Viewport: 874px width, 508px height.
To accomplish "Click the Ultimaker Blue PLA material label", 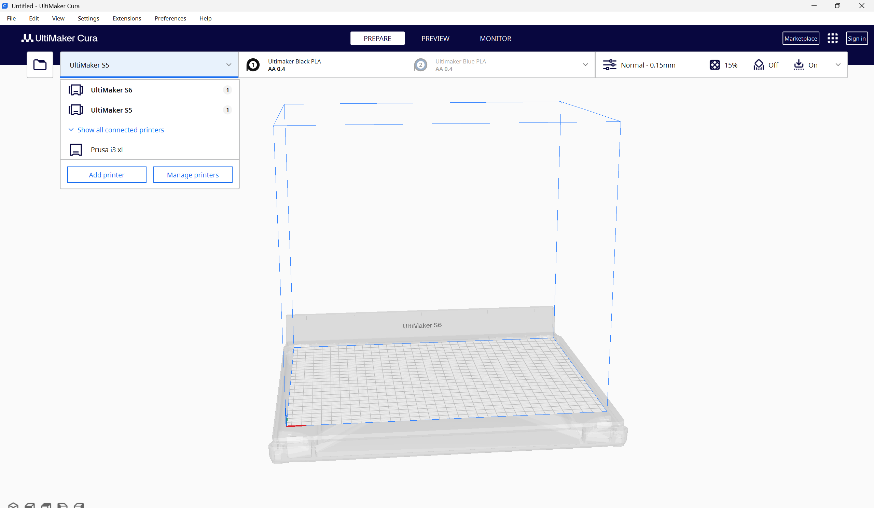I will [461, 61].
